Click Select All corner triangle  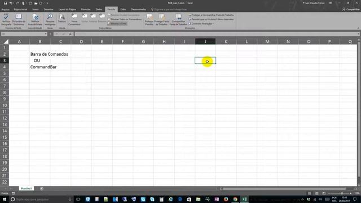tap(6, 42)
